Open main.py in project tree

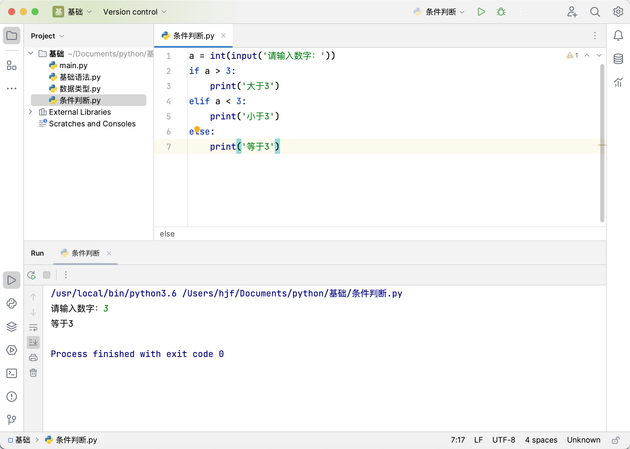[73, 66]
